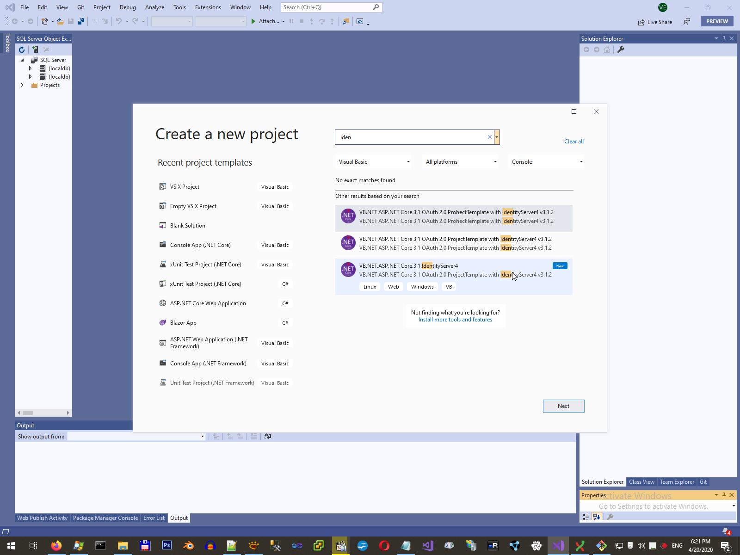The image size is (740, 555).
Task: Switch to the Error List tab
Action: 154,518
